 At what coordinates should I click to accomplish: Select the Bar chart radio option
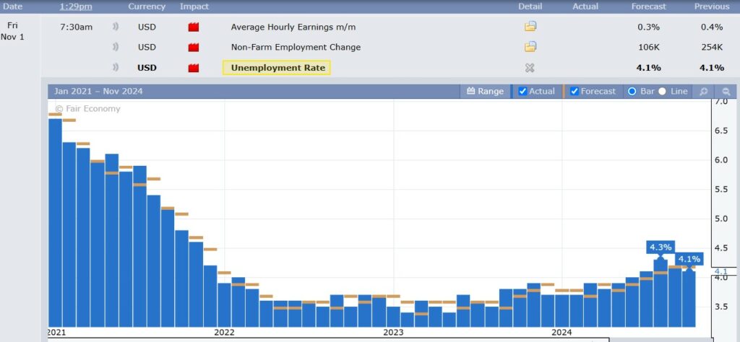point(632,92)
